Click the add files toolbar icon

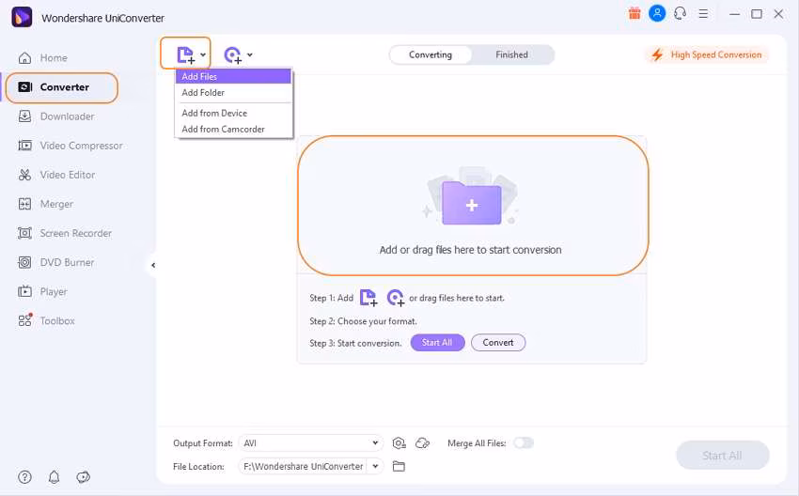(x=185, y=55)
